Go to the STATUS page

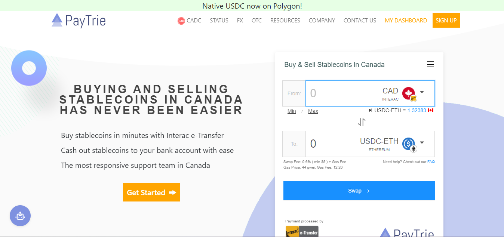[x=219, y=21]
